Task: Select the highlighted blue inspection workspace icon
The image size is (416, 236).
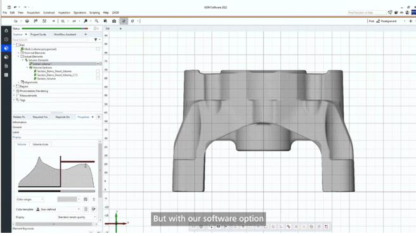Action: pyautogui.click(x=6, y=48)
